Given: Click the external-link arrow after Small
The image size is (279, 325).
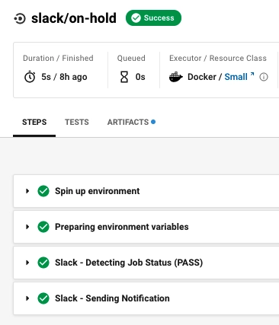Looking at the screenshot, I should (x=252, y=74).
